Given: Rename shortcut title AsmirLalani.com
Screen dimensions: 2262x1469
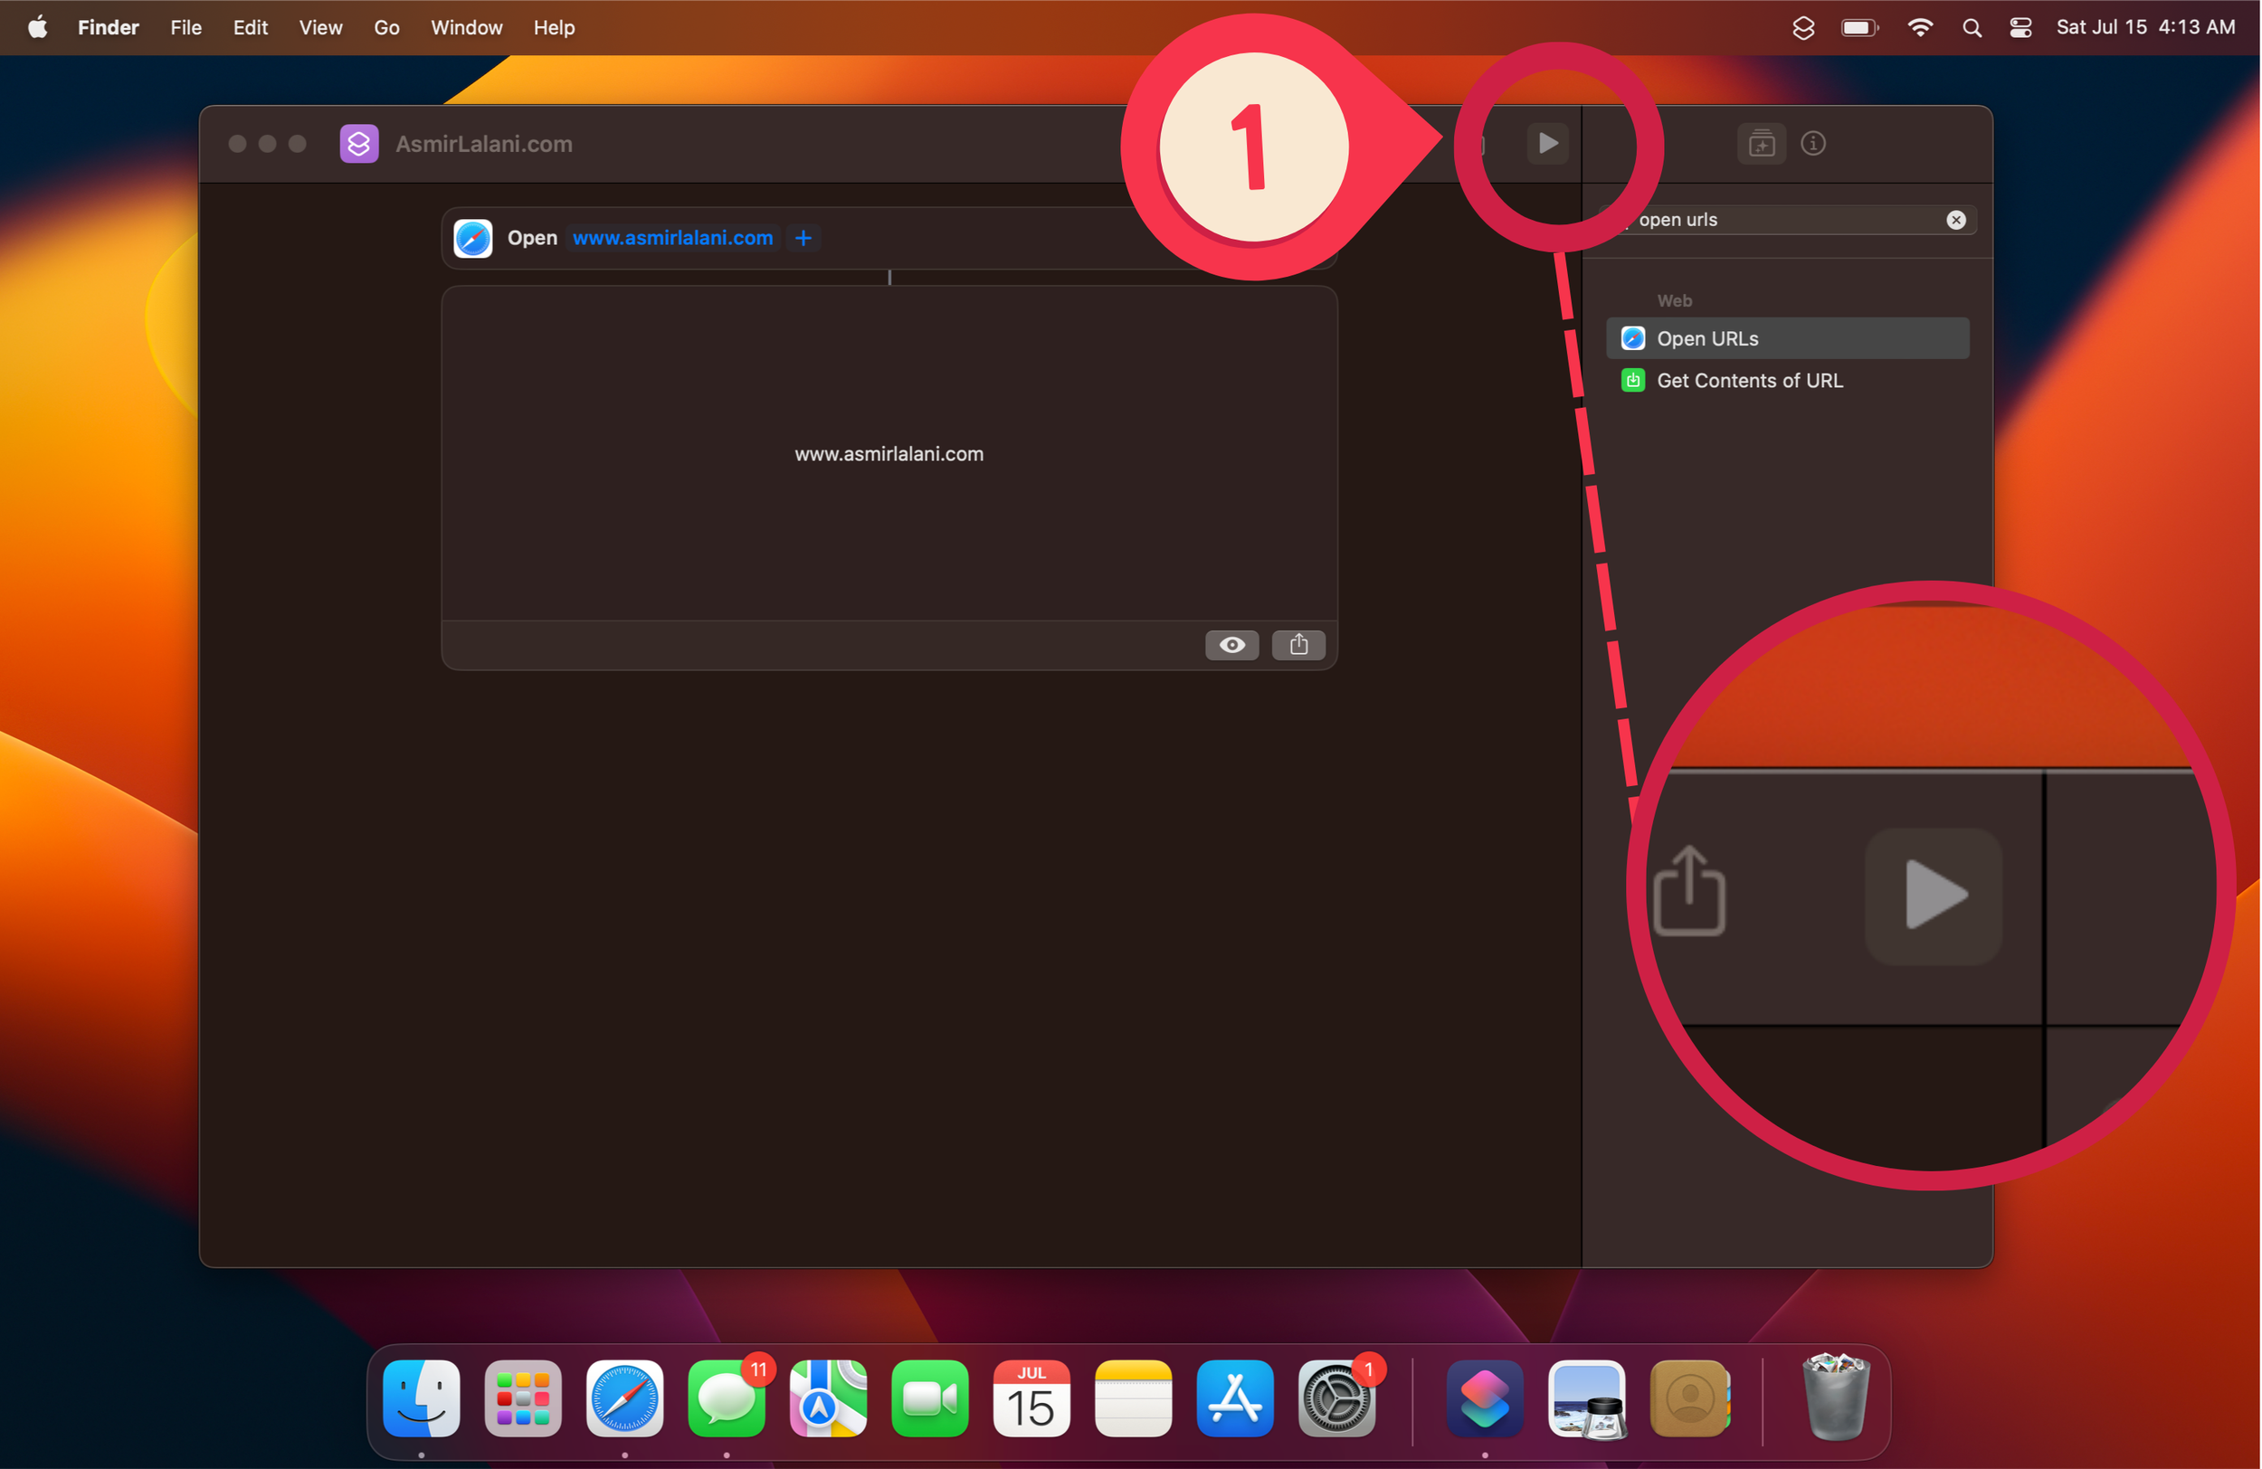Looking at the screenshot, I should (x=484, y=144).
